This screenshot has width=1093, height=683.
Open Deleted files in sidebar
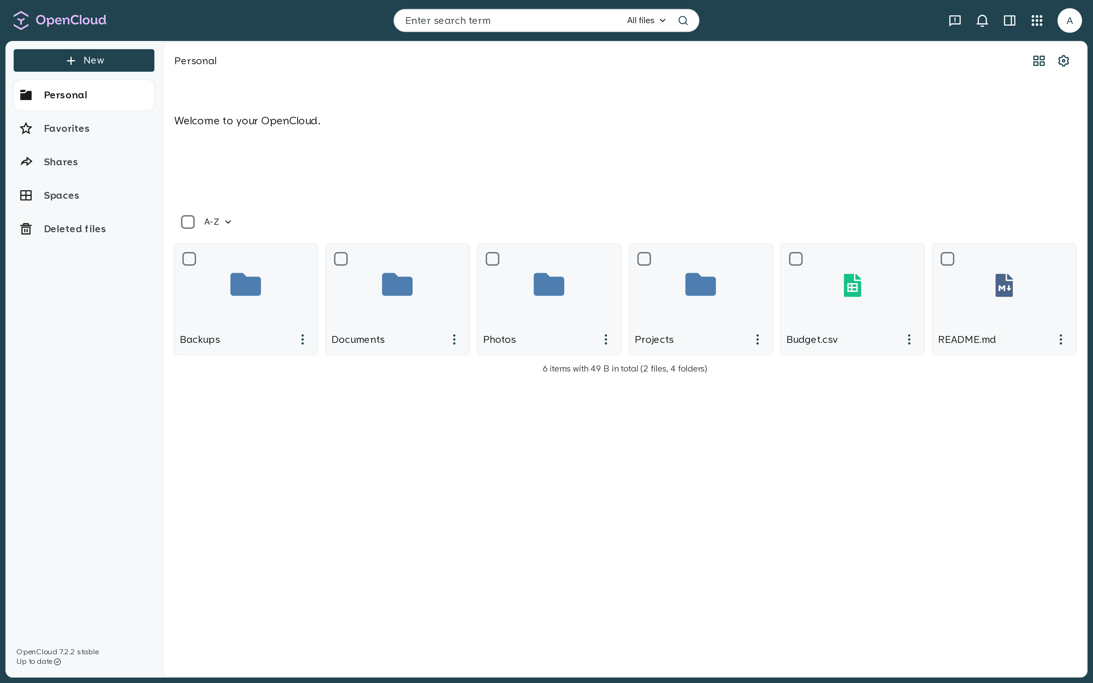coord(84,229)
